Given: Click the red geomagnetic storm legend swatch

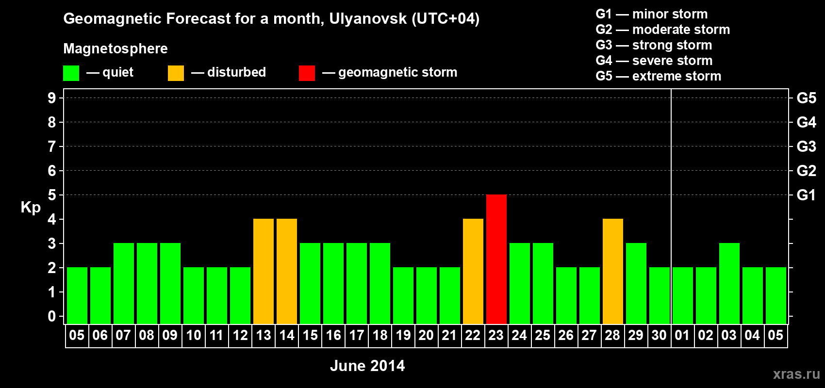Looking at the screenshot, I should click(x=307, y=73).
